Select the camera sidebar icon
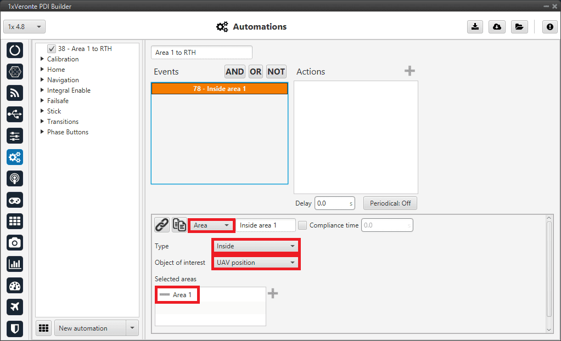The width and height of the screenshot is (561, 341). point(15,242)
